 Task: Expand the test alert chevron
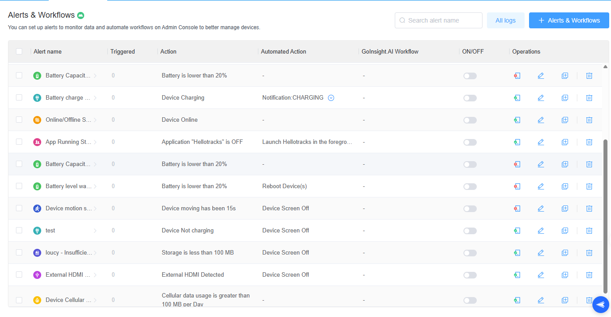pos(95,231)
